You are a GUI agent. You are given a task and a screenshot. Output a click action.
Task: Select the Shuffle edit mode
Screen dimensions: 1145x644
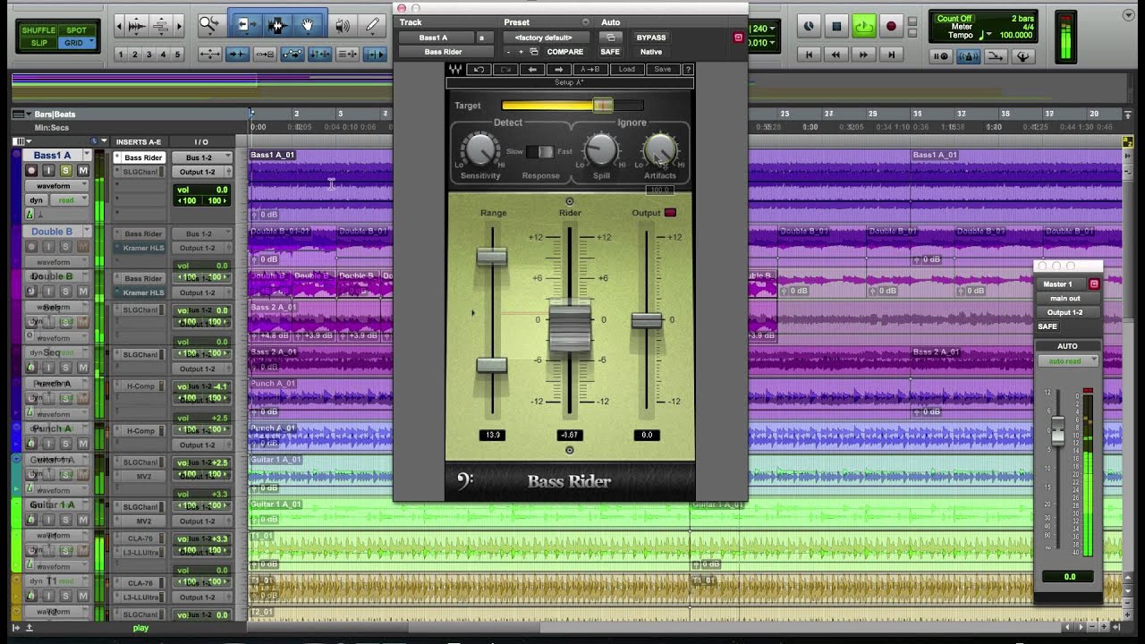38,30
